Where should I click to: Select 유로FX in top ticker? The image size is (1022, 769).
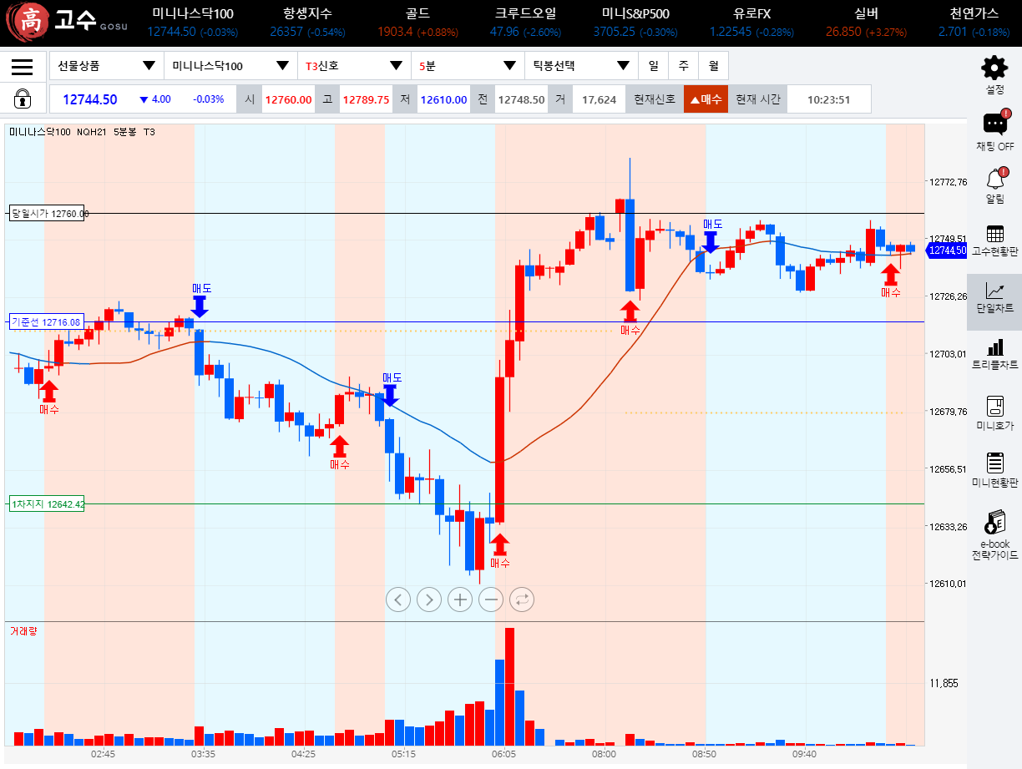751,23
